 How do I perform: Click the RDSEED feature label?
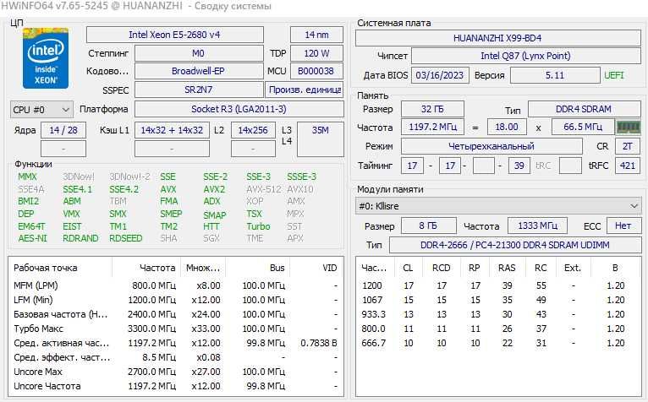[x=126, y=238]
